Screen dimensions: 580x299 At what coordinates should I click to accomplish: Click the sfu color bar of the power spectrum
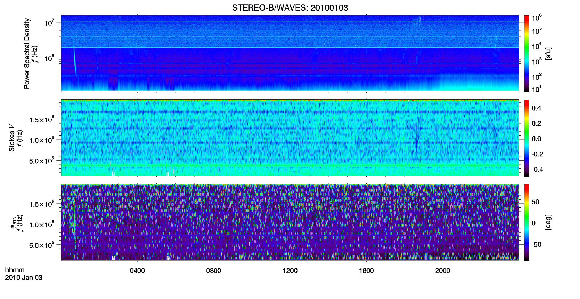pyautogui.click(x=527, y=53)
